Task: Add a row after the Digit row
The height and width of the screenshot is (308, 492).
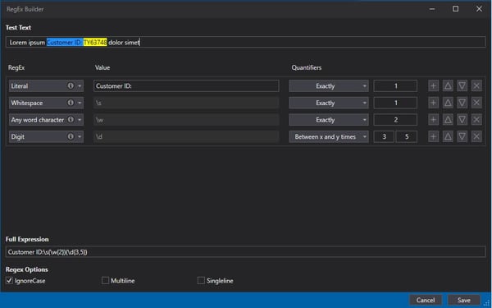Action: pos(433,136)
